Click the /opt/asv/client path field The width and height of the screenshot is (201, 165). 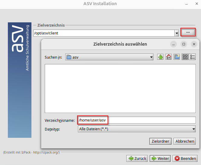103,33
